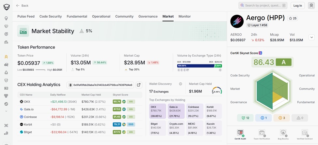The image size is (318, 145).
Task: Click the Volume by Exchange Type bar
Action: (199, 66)
